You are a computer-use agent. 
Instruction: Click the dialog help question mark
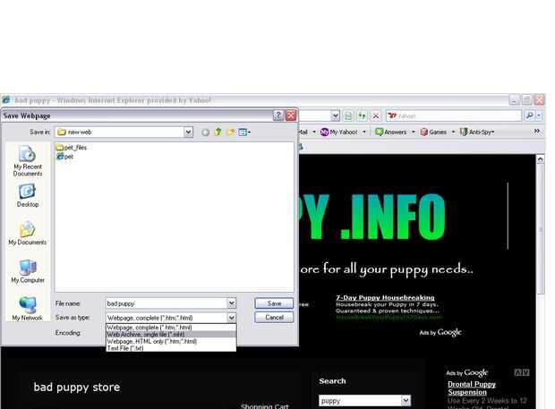coord(278,115)
